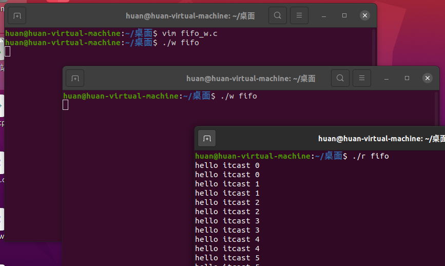The width and height of the screenshot is (445, 266).
Task: Click title text of middle terminal window
Action: click(250, 79)
